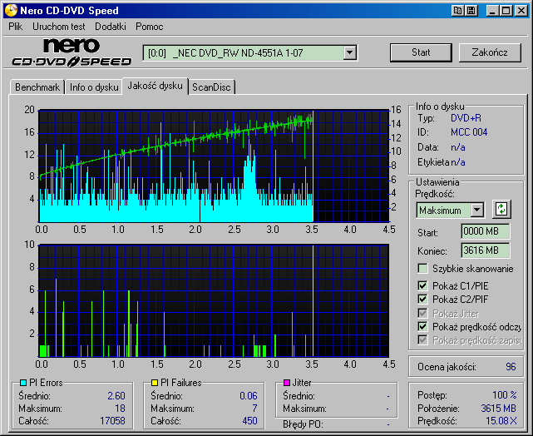This screenshot has height=436, width=533.
Task: Click the PI Failures Średnio value 0.06
Action: pyautogui.click(x=249, y=396)
